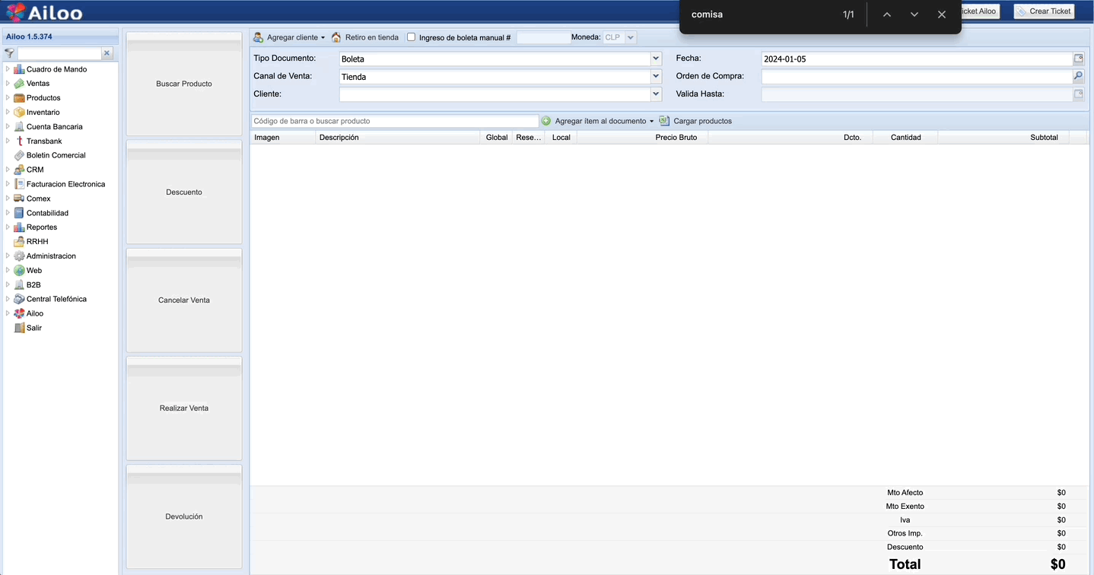Select Salir in the sidebar

(x=34, y=328)
